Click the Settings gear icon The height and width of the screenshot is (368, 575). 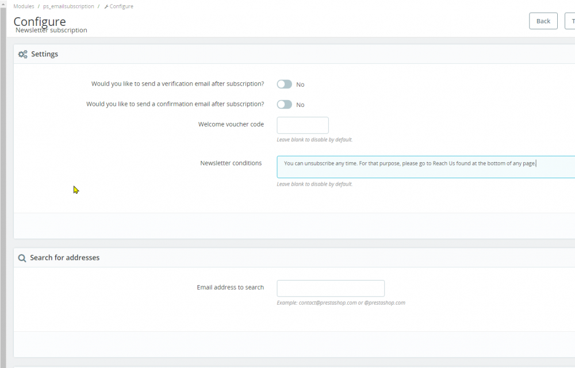[23, 54]
